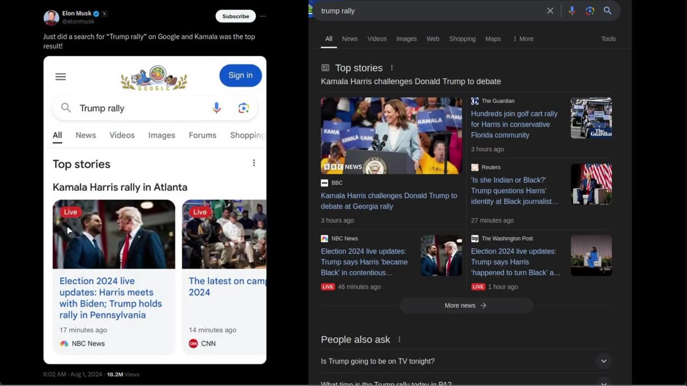This screenshot has height=386, width=687.
Task: Click the blue Sign in button
Action: 240,76
